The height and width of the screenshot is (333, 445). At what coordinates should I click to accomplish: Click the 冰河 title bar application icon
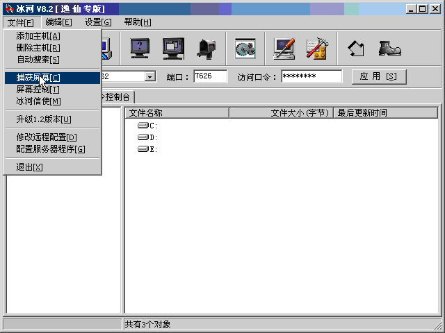point(9,9)
